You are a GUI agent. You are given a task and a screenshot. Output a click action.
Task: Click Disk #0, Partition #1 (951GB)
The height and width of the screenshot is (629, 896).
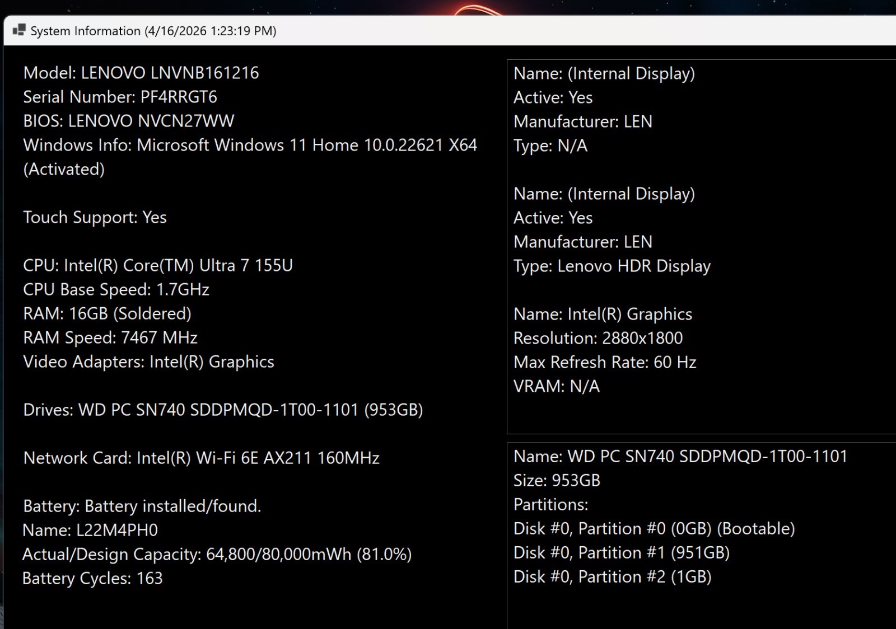[622, 552]
